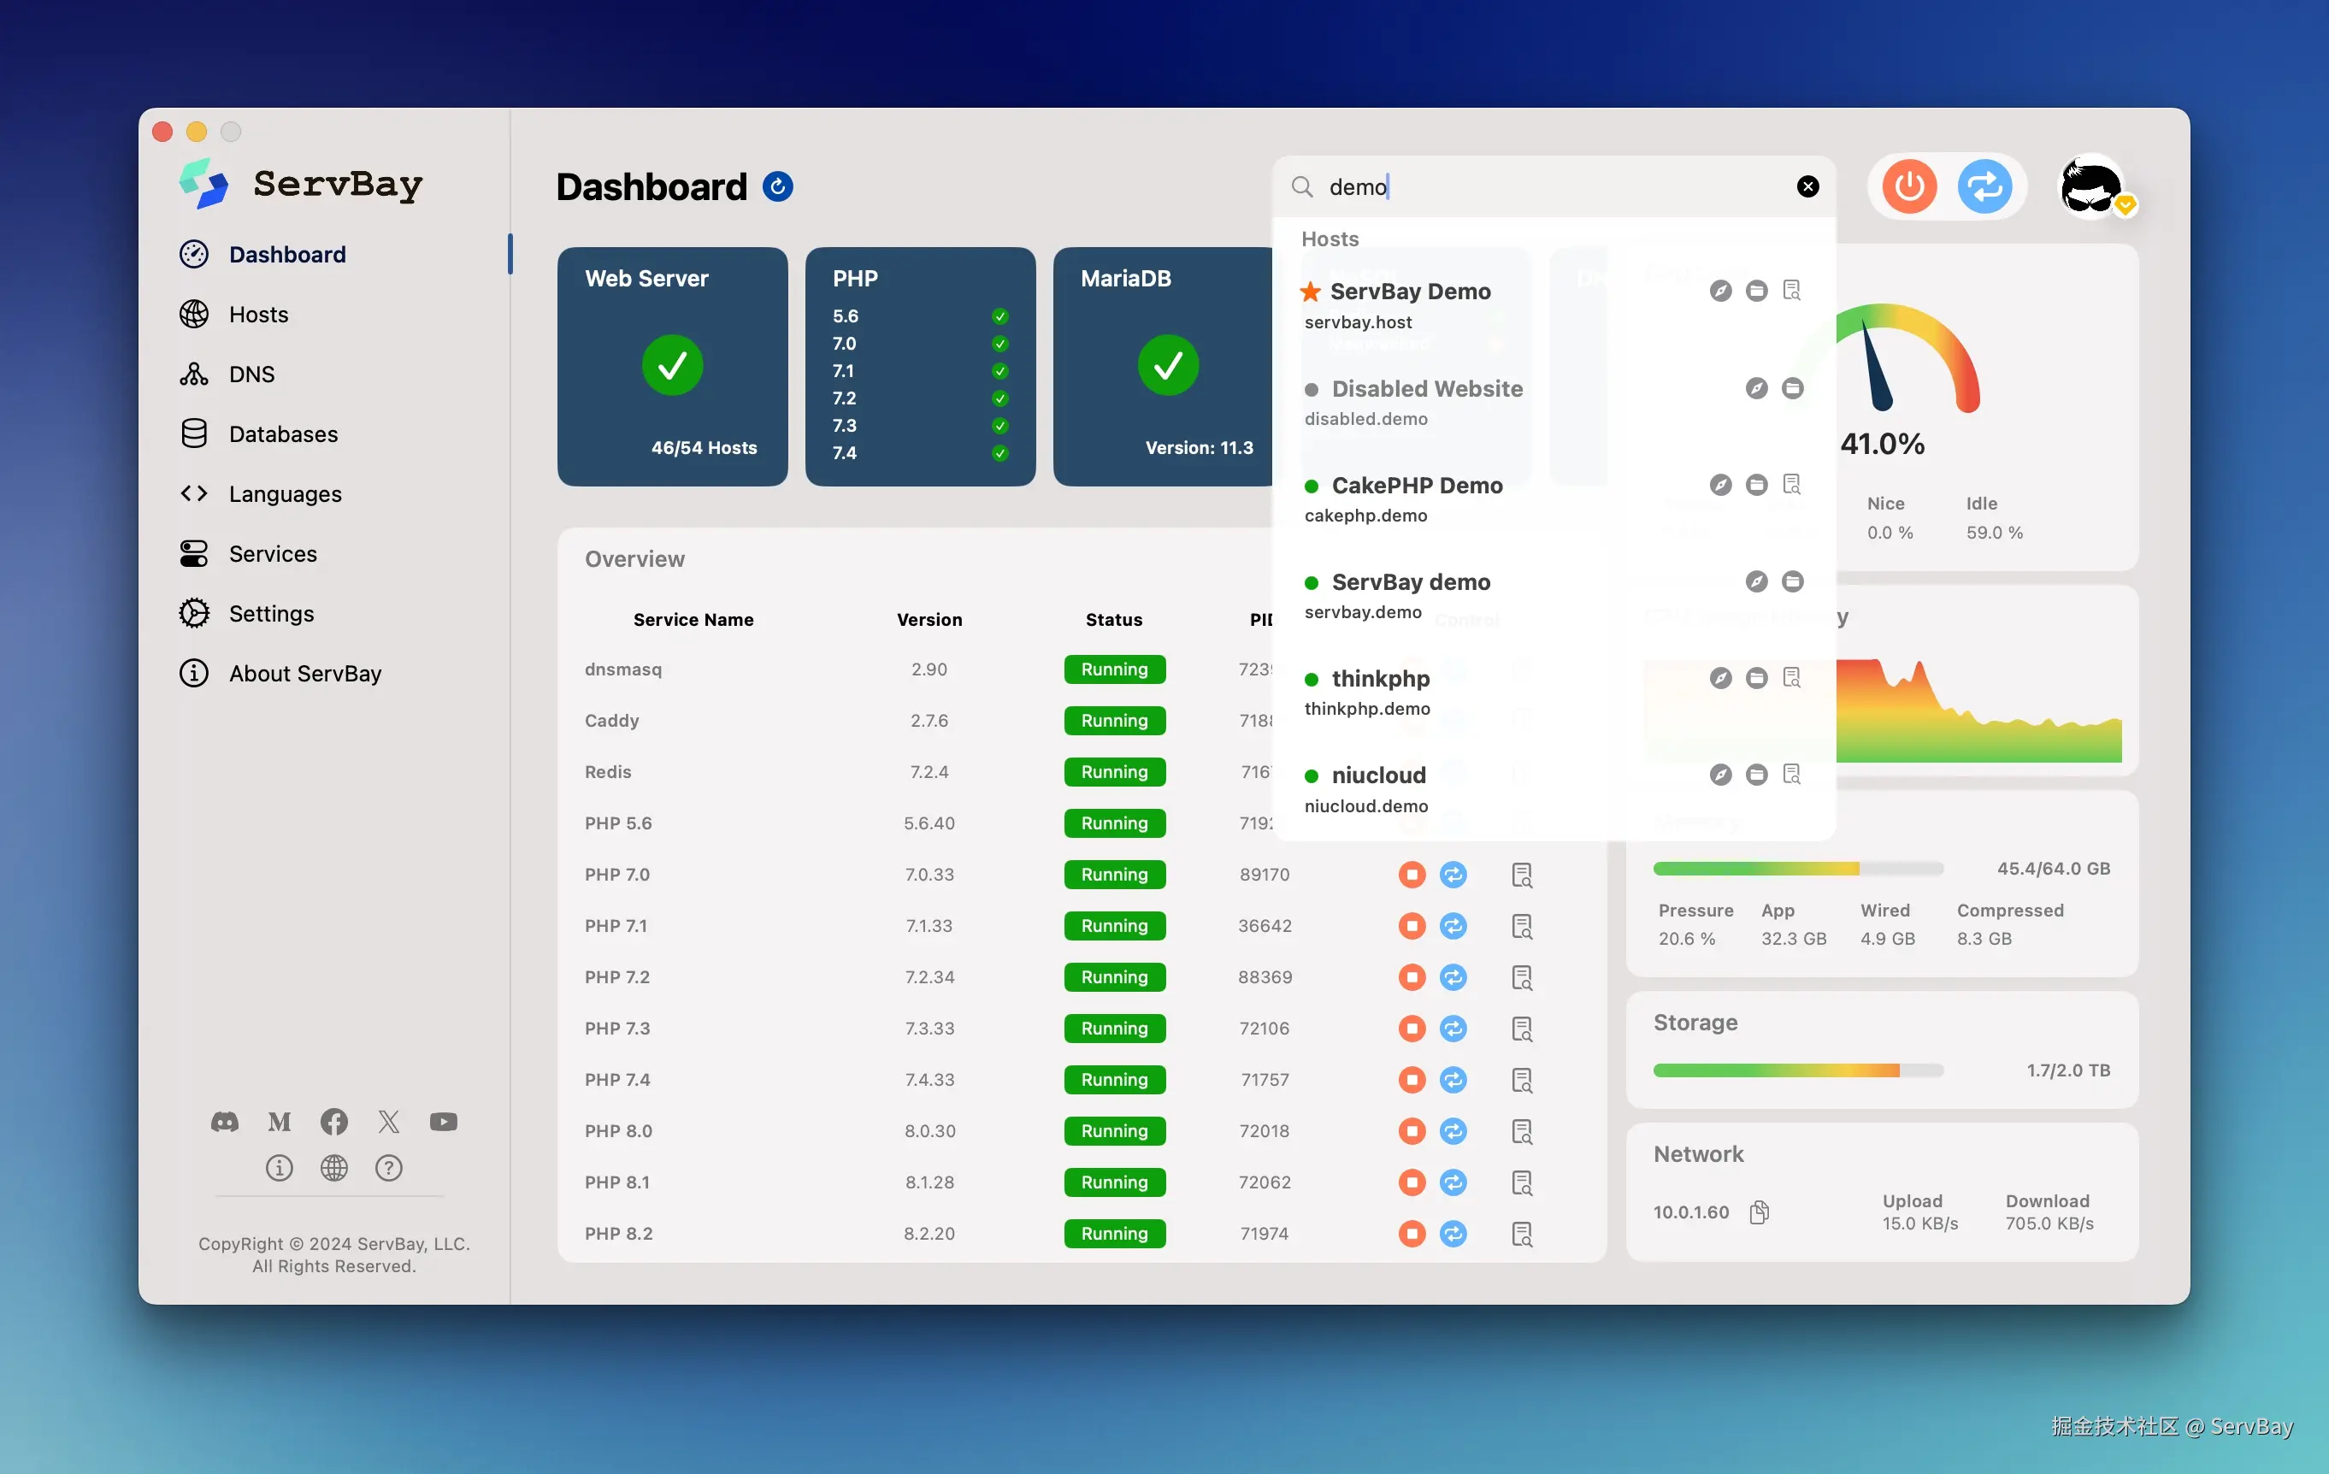Click the blue restart-all services icon

click(1984, 186)
